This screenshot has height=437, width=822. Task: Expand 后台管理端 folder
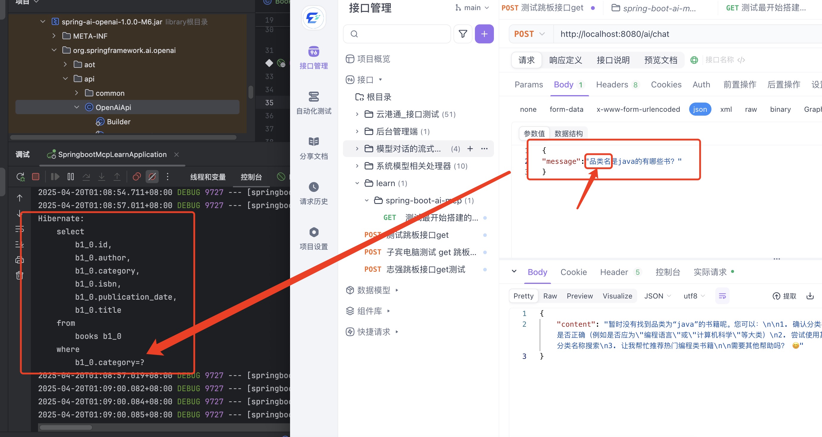[357, 131]
